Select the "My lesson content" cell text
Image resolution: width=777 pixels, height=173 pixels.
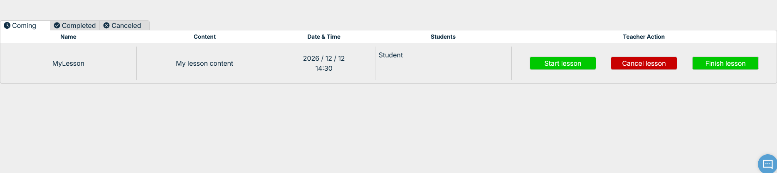pyautogui.click(x=205, y=63)
